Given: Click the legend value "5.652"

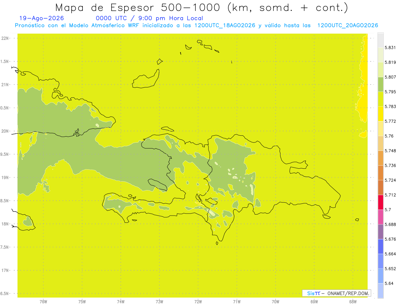Looking at the screenshot, I should (390, 269).
